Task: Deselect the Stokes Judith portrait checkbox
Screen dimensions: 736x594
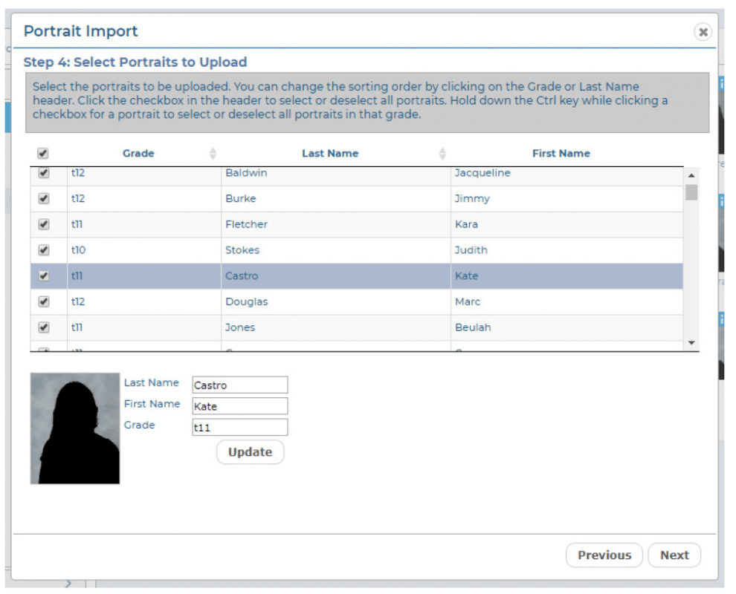Action: click(x=43, y=250)
